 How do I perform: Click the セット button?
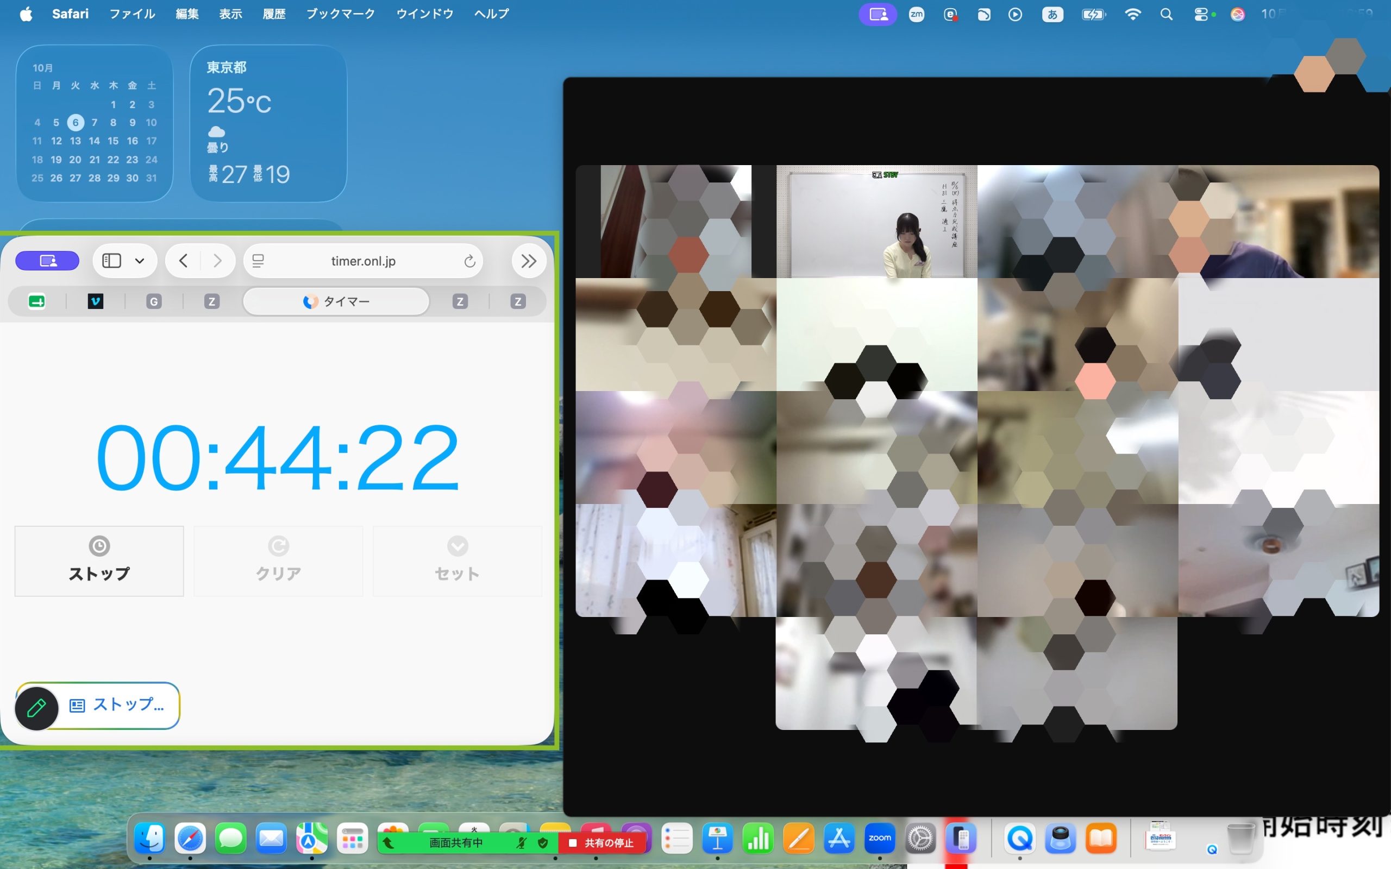(x=458, y=561)
